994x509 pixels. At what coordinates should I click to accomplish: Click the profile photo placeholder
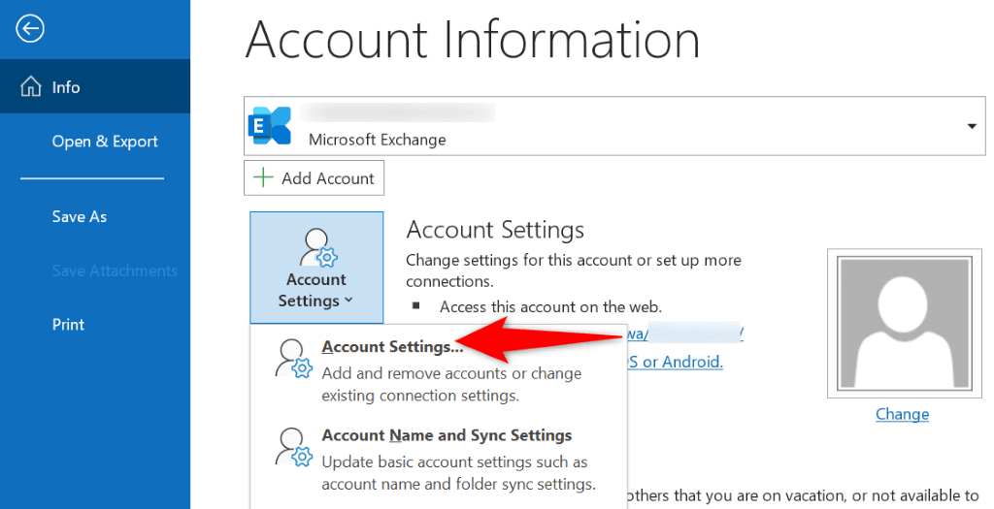[x=901, y=322]
